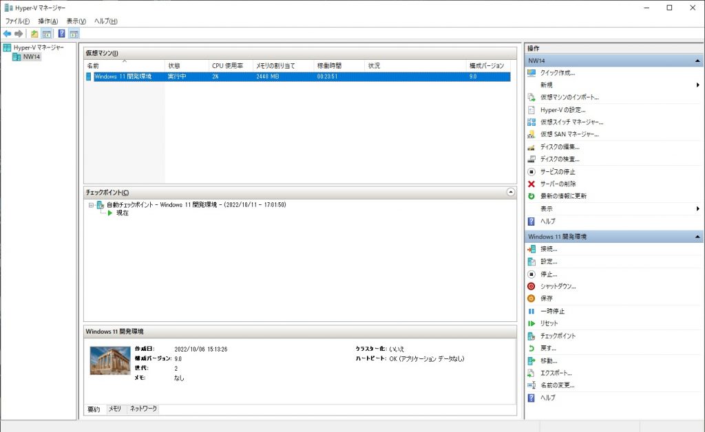Go forward using the toolbar forward arrow
This screenshot has width=705, height=432.
[x=19, y=34]
